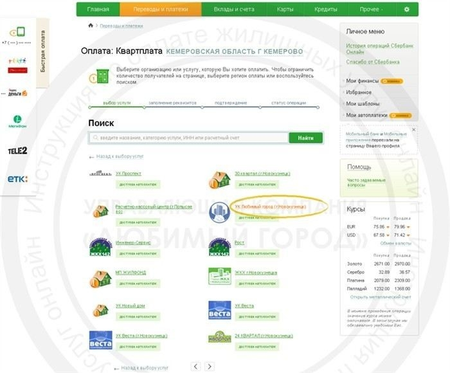Click the EUR exchange rate row
450x373 pixels.
[x=379, y=227]
